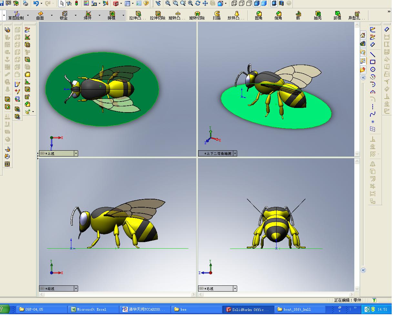Select the Pan view icon

[205, 4]
